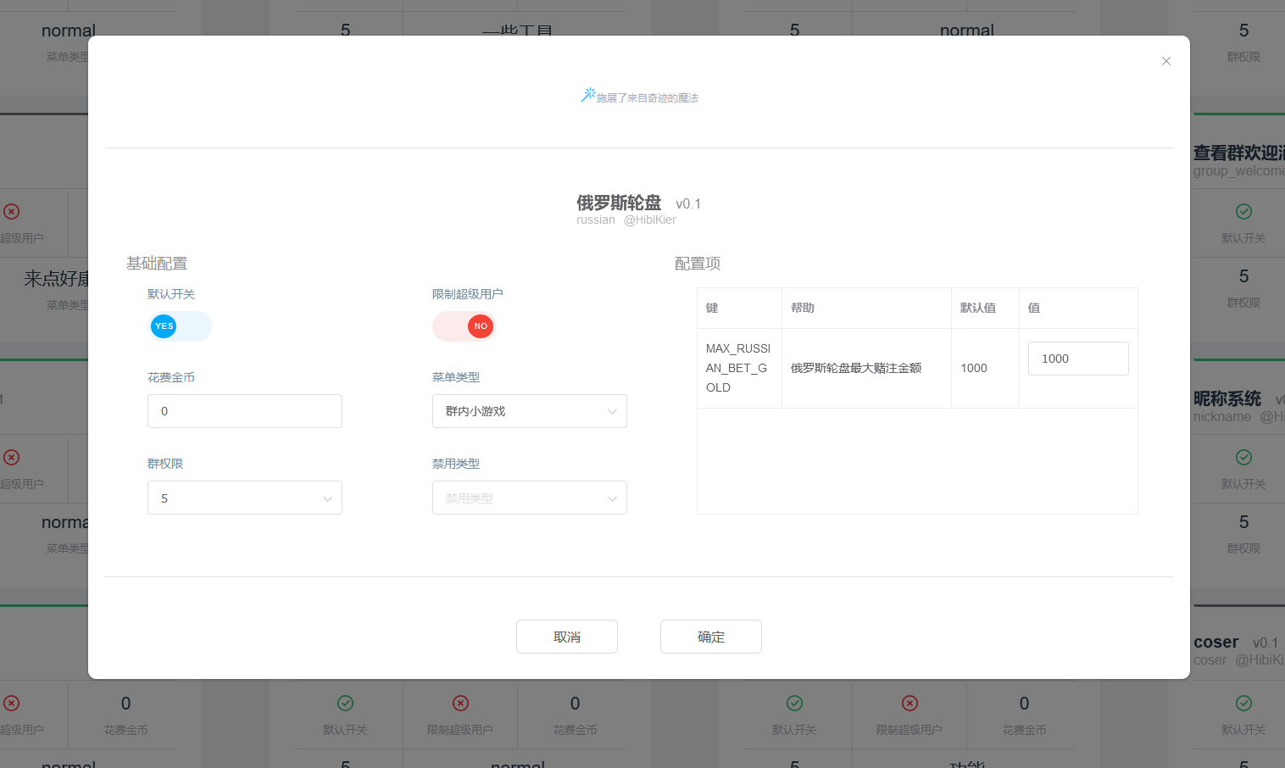Expand the 群权限 dropdown
This screenshot has height=768, width=1285.
[x=244, y=498]
